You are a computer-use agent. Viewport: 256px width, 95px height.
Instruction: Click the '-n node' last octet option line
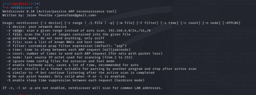coord(69,57)
